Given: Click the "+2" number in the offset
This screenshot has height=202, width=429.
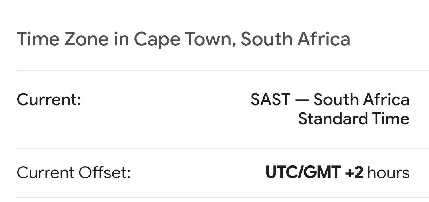Looking at the screenshot, I should (x=354, y=173).
